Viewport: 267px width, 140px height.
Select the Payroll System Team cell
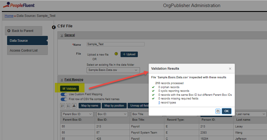[x=147, y=133]
